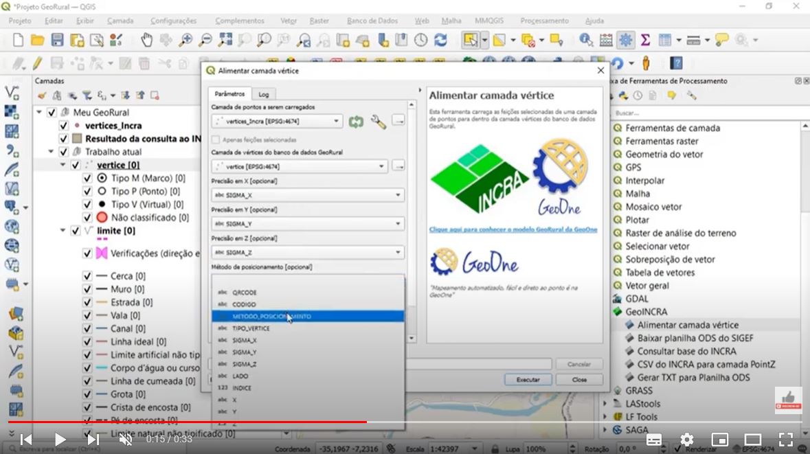Click the Zoom Full extent icon

click(225, 40)
